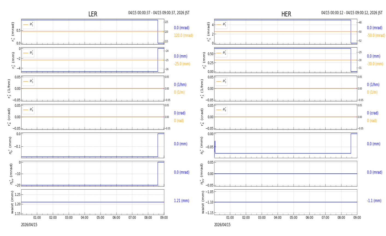The image size is (386, 236).
Task: Select the HER "0 (crad)" value
Action: tap(373, 113)
